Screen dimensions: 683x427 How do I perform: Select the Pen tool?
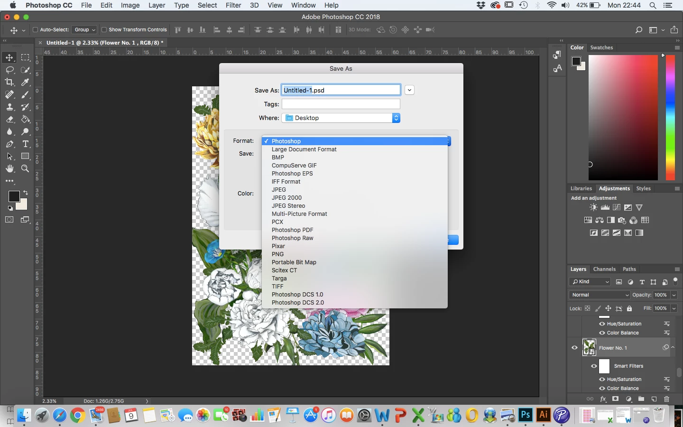point(9,144)
